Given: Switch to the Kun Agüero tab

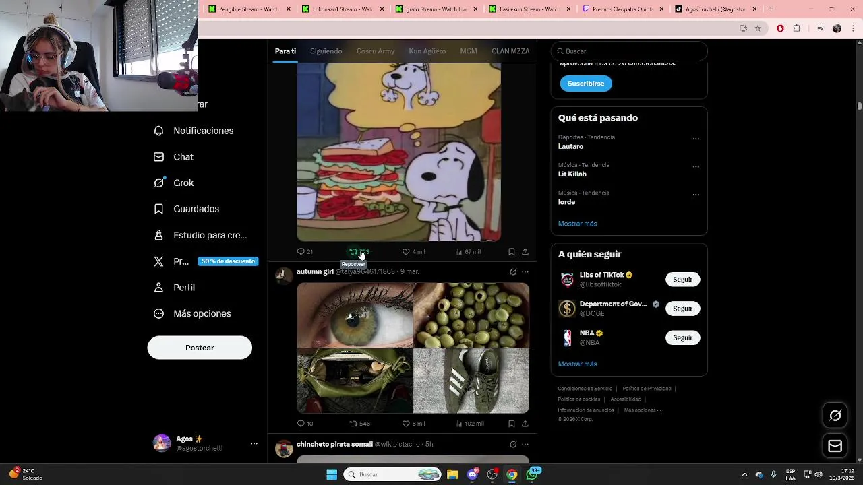Looking at the screenshot, I should (427, 51).
